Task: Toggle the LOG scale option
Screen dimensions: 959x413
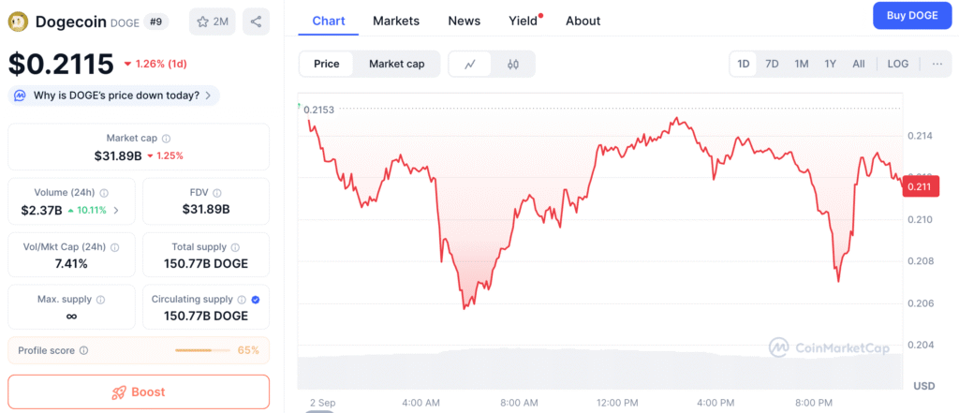Action: 898,64
